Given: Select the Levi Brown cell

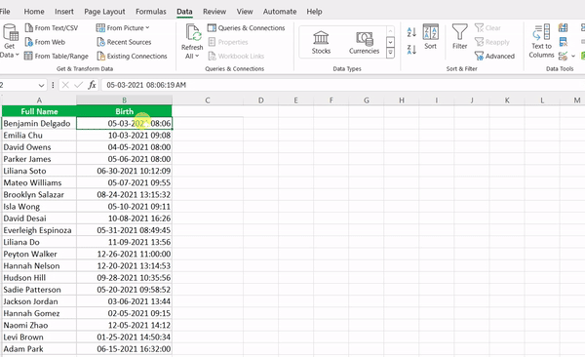Looking at the screenshot, I should [39, 337].
